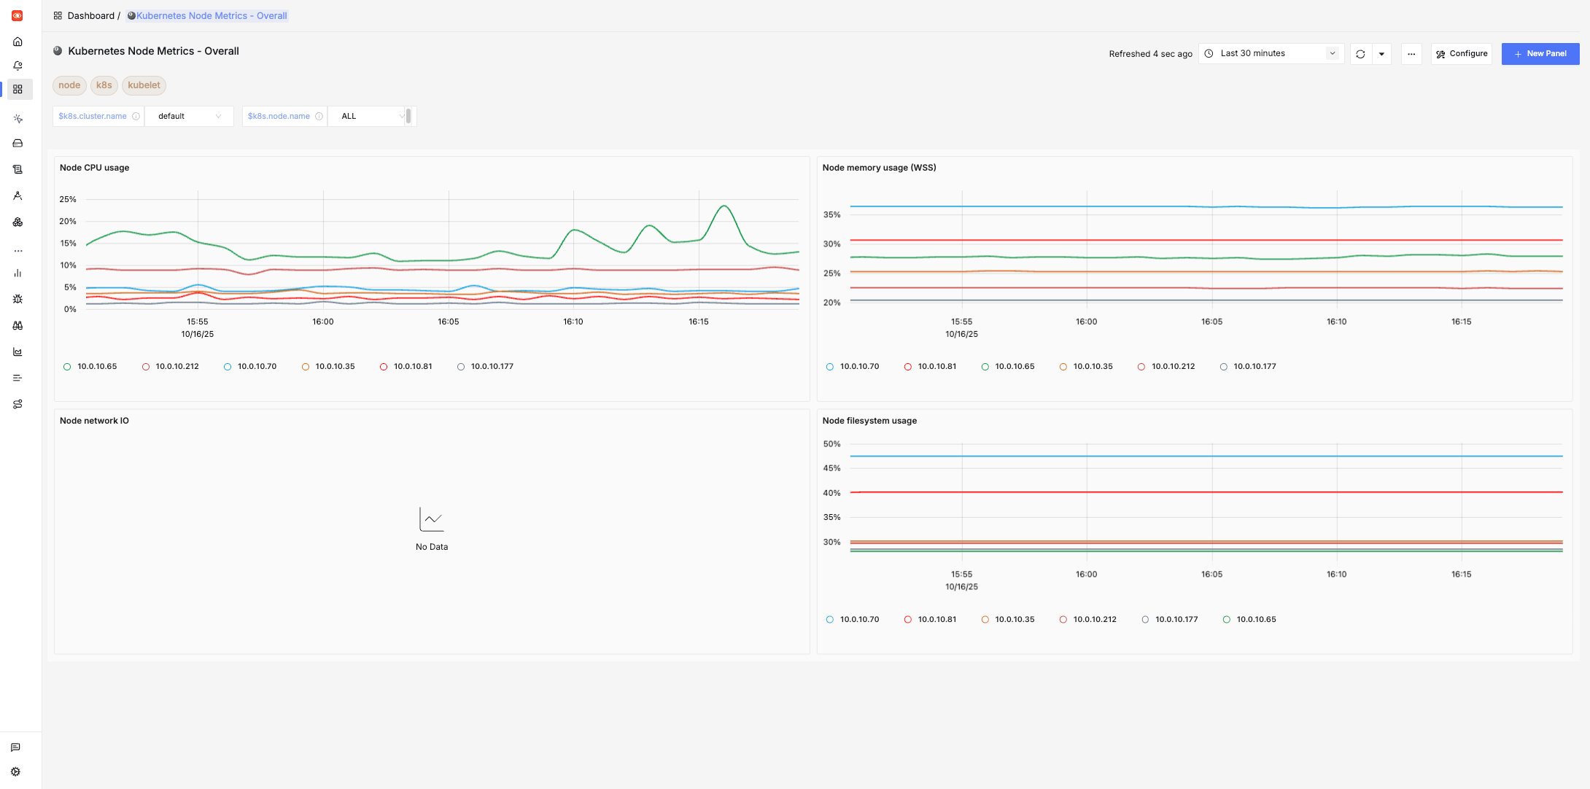Image resolution: width=1590 pixels, height=789 pixels.
Task: Open the Last 30 minutes time range dropdown
Action: 1271,53
